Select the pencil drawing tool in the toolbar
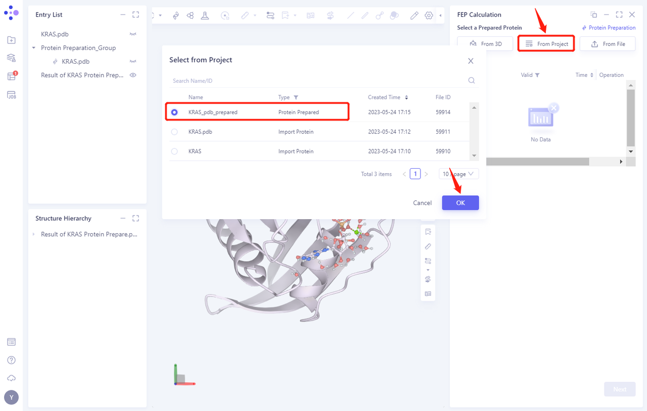 click(414, 15)
